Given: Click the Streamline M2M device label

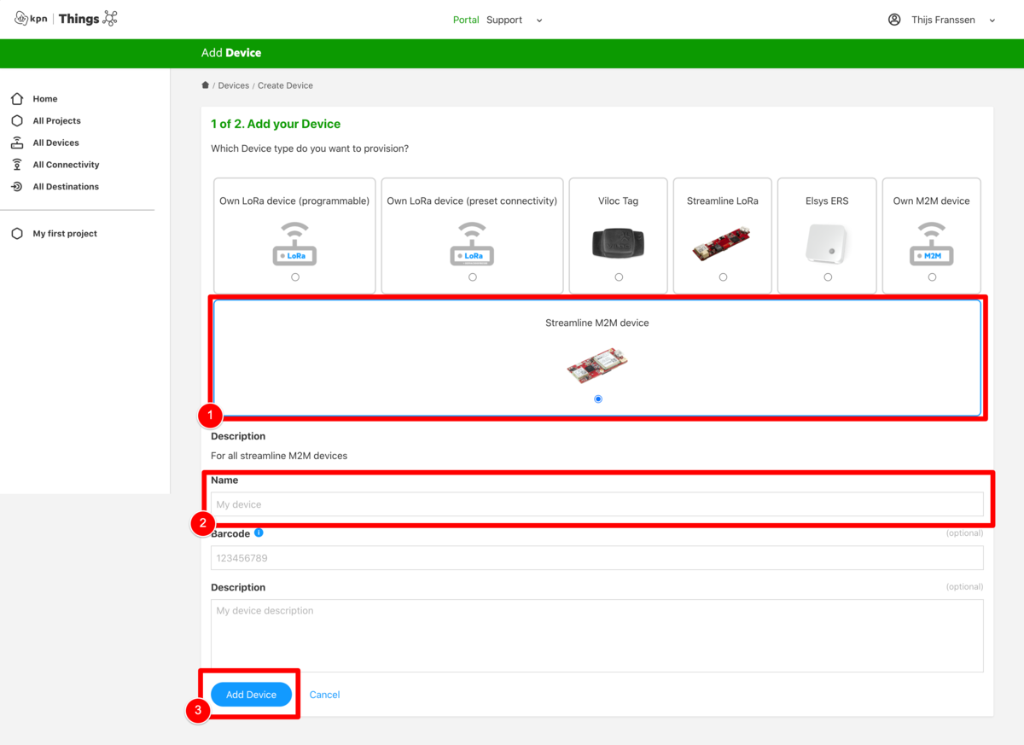Looking at the screenshot, I should 597,323.
